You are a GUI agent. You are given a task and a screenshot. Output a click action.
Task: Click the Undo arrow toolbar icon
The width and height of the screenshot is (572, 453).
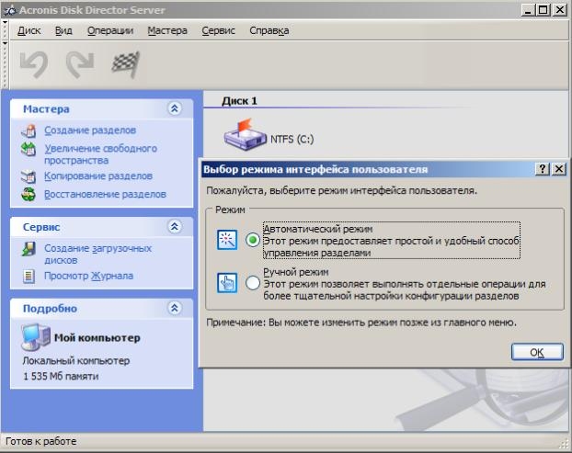[x=34, y=64]
